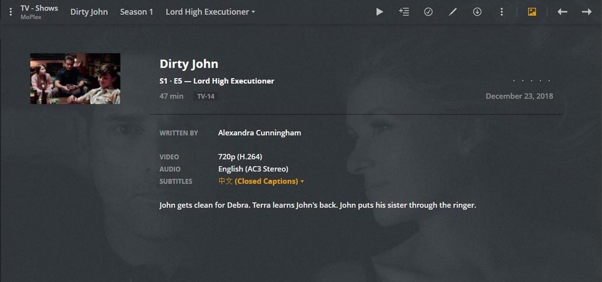This screenshot has width=602, height=282.
Task: Set rating using the star dots
Action: (531, 81)
